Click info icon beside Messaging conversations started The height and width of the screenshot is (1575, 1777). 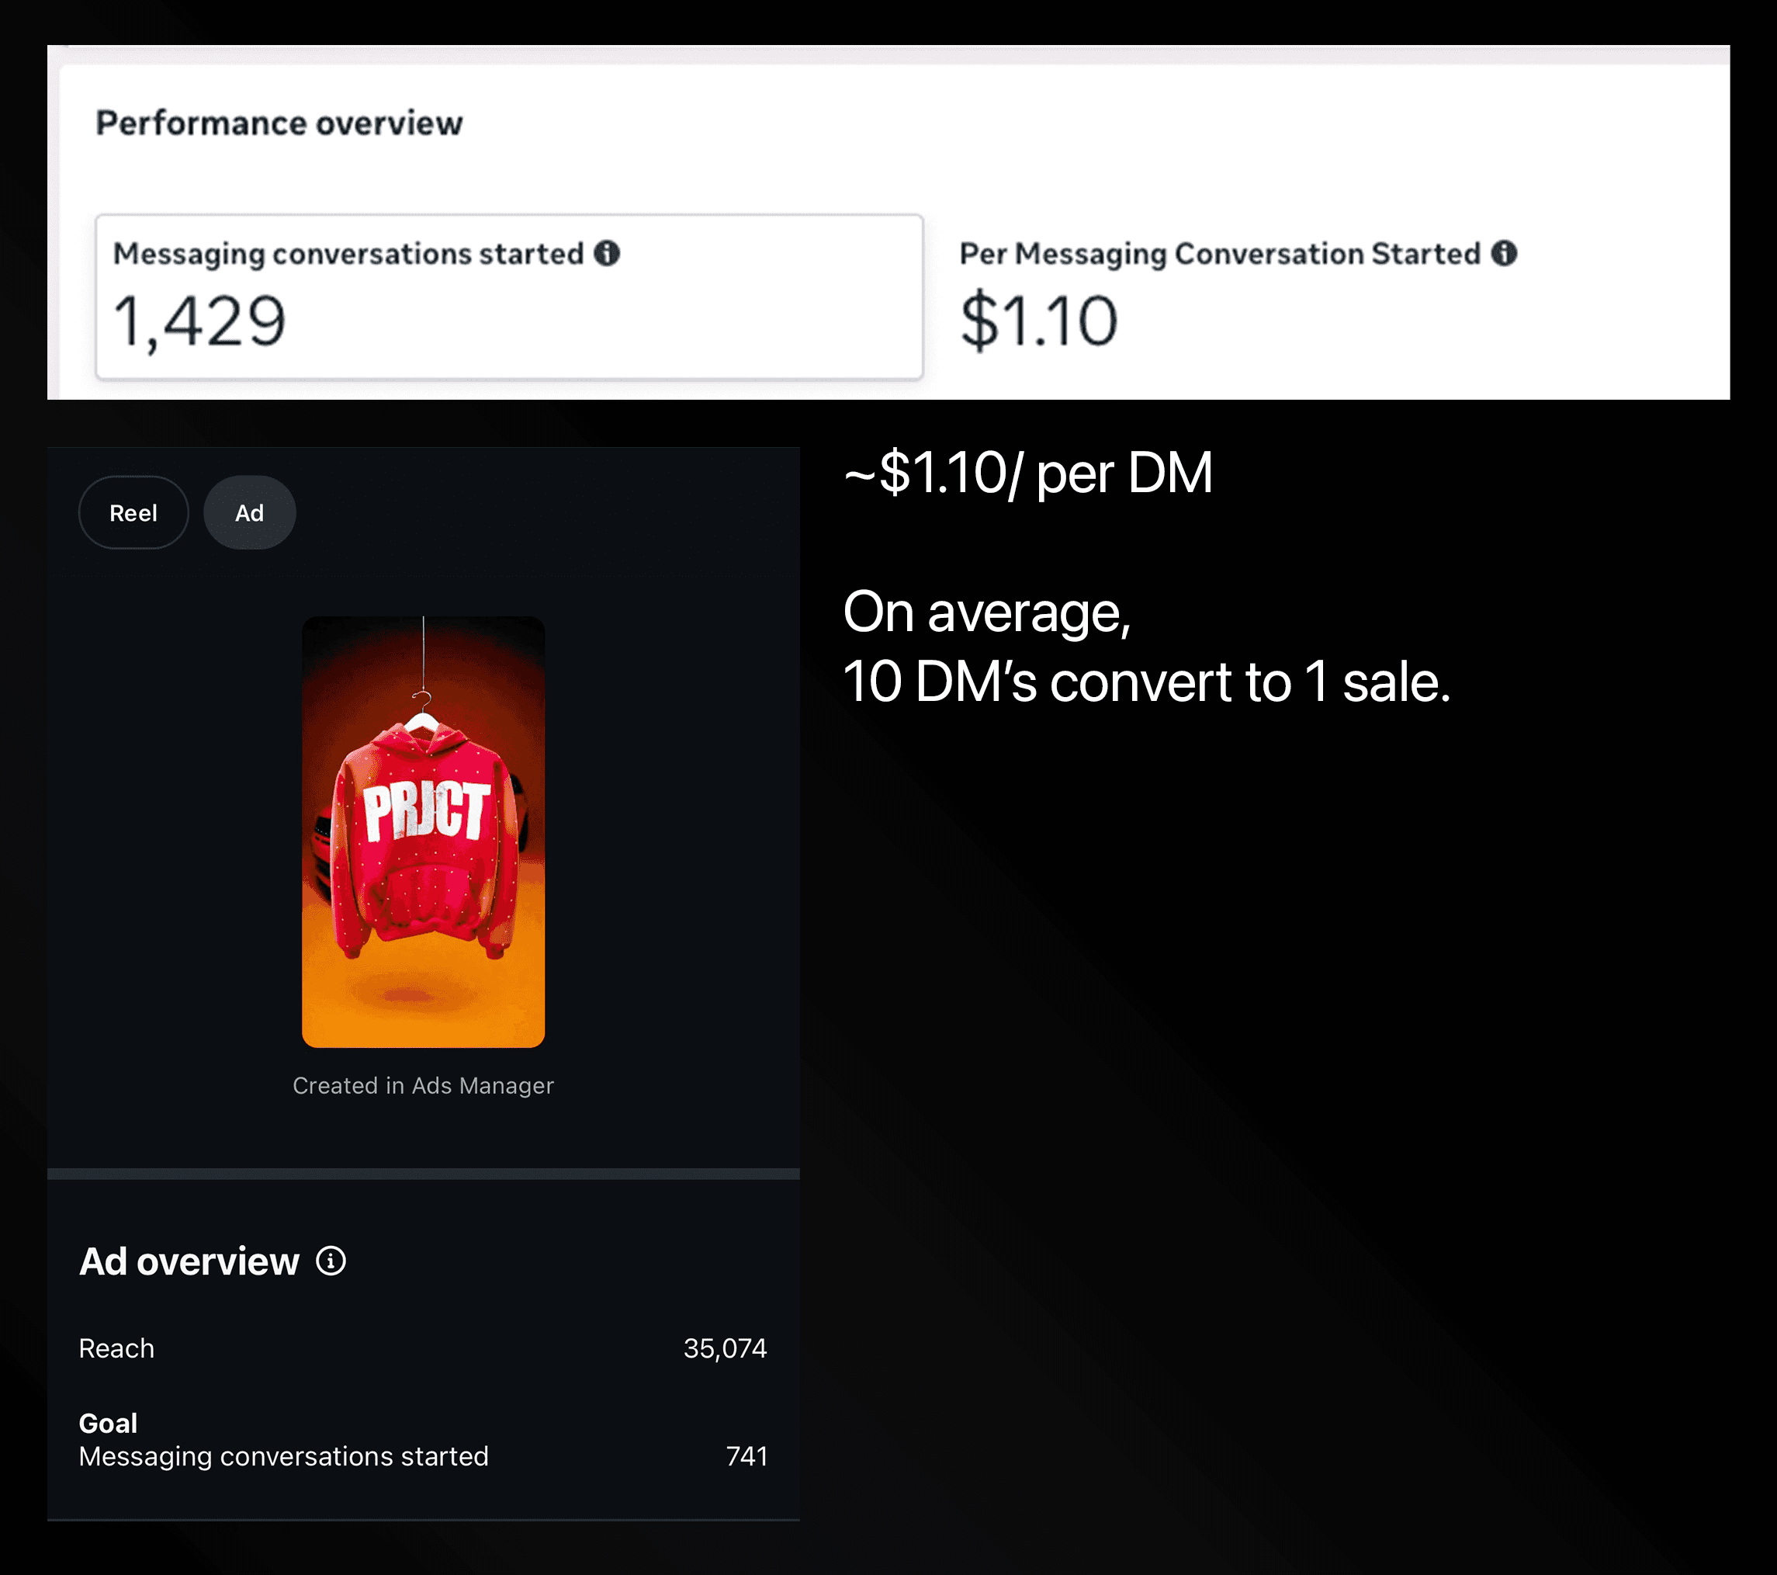tap(607, 253)
